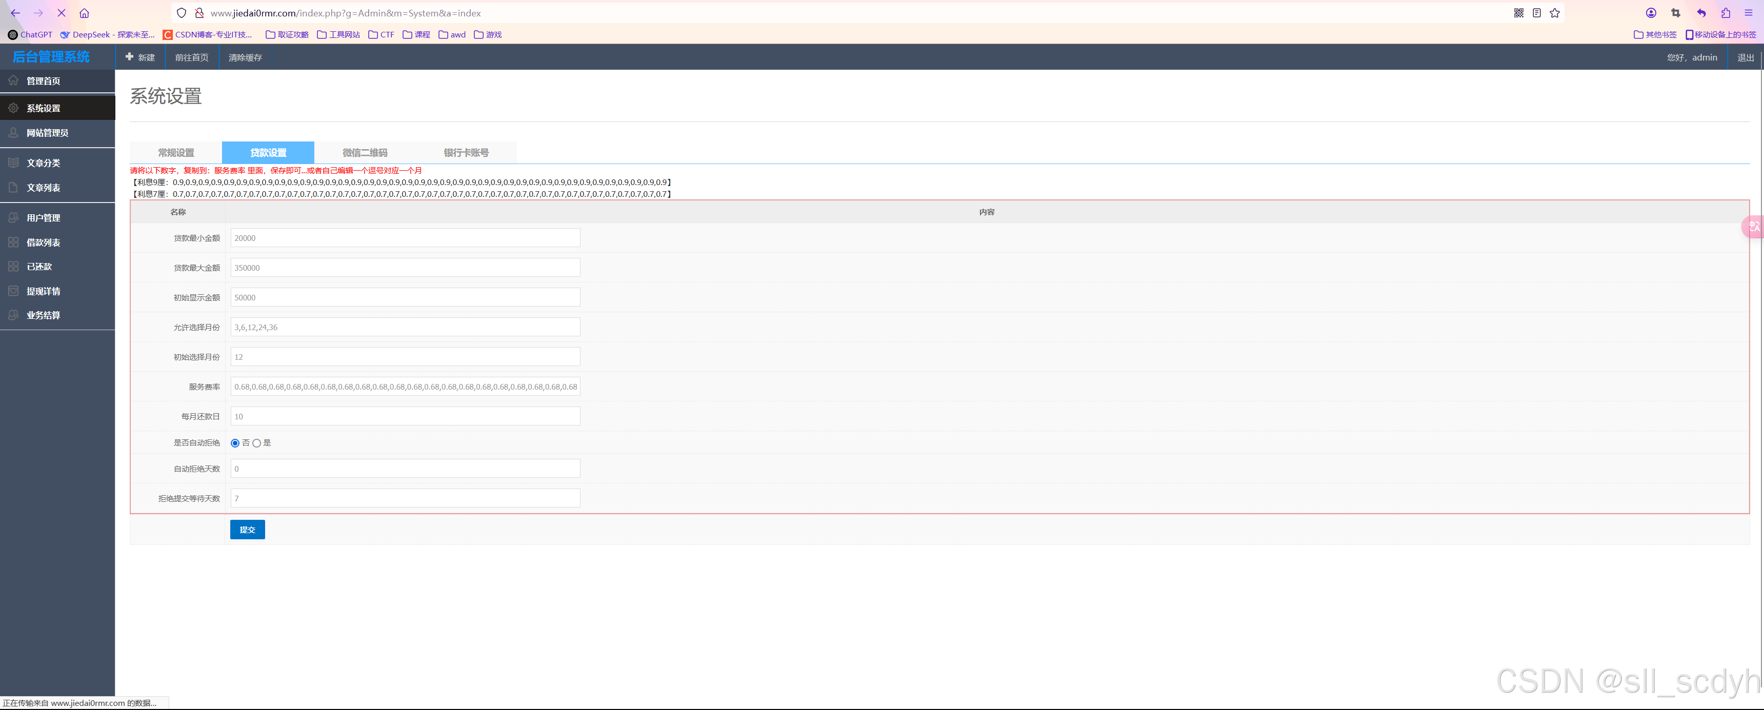Open the browser account profile icon
The image size is (1764, 710).
click(x=1651, y=13)
